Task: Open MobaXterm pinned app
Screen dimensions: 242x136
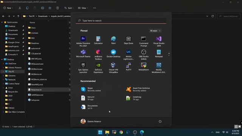Action: coord(144,67)
